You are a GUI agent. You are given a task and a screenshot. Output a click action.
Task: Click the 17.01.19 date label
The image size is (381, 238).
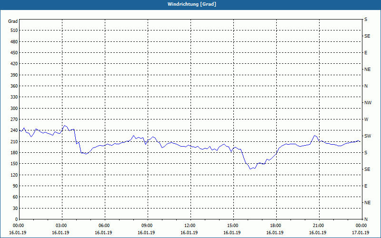point(361,233)
